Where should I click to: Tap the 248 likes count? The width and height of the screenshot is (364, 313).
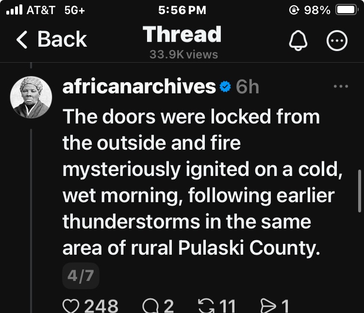101,306
